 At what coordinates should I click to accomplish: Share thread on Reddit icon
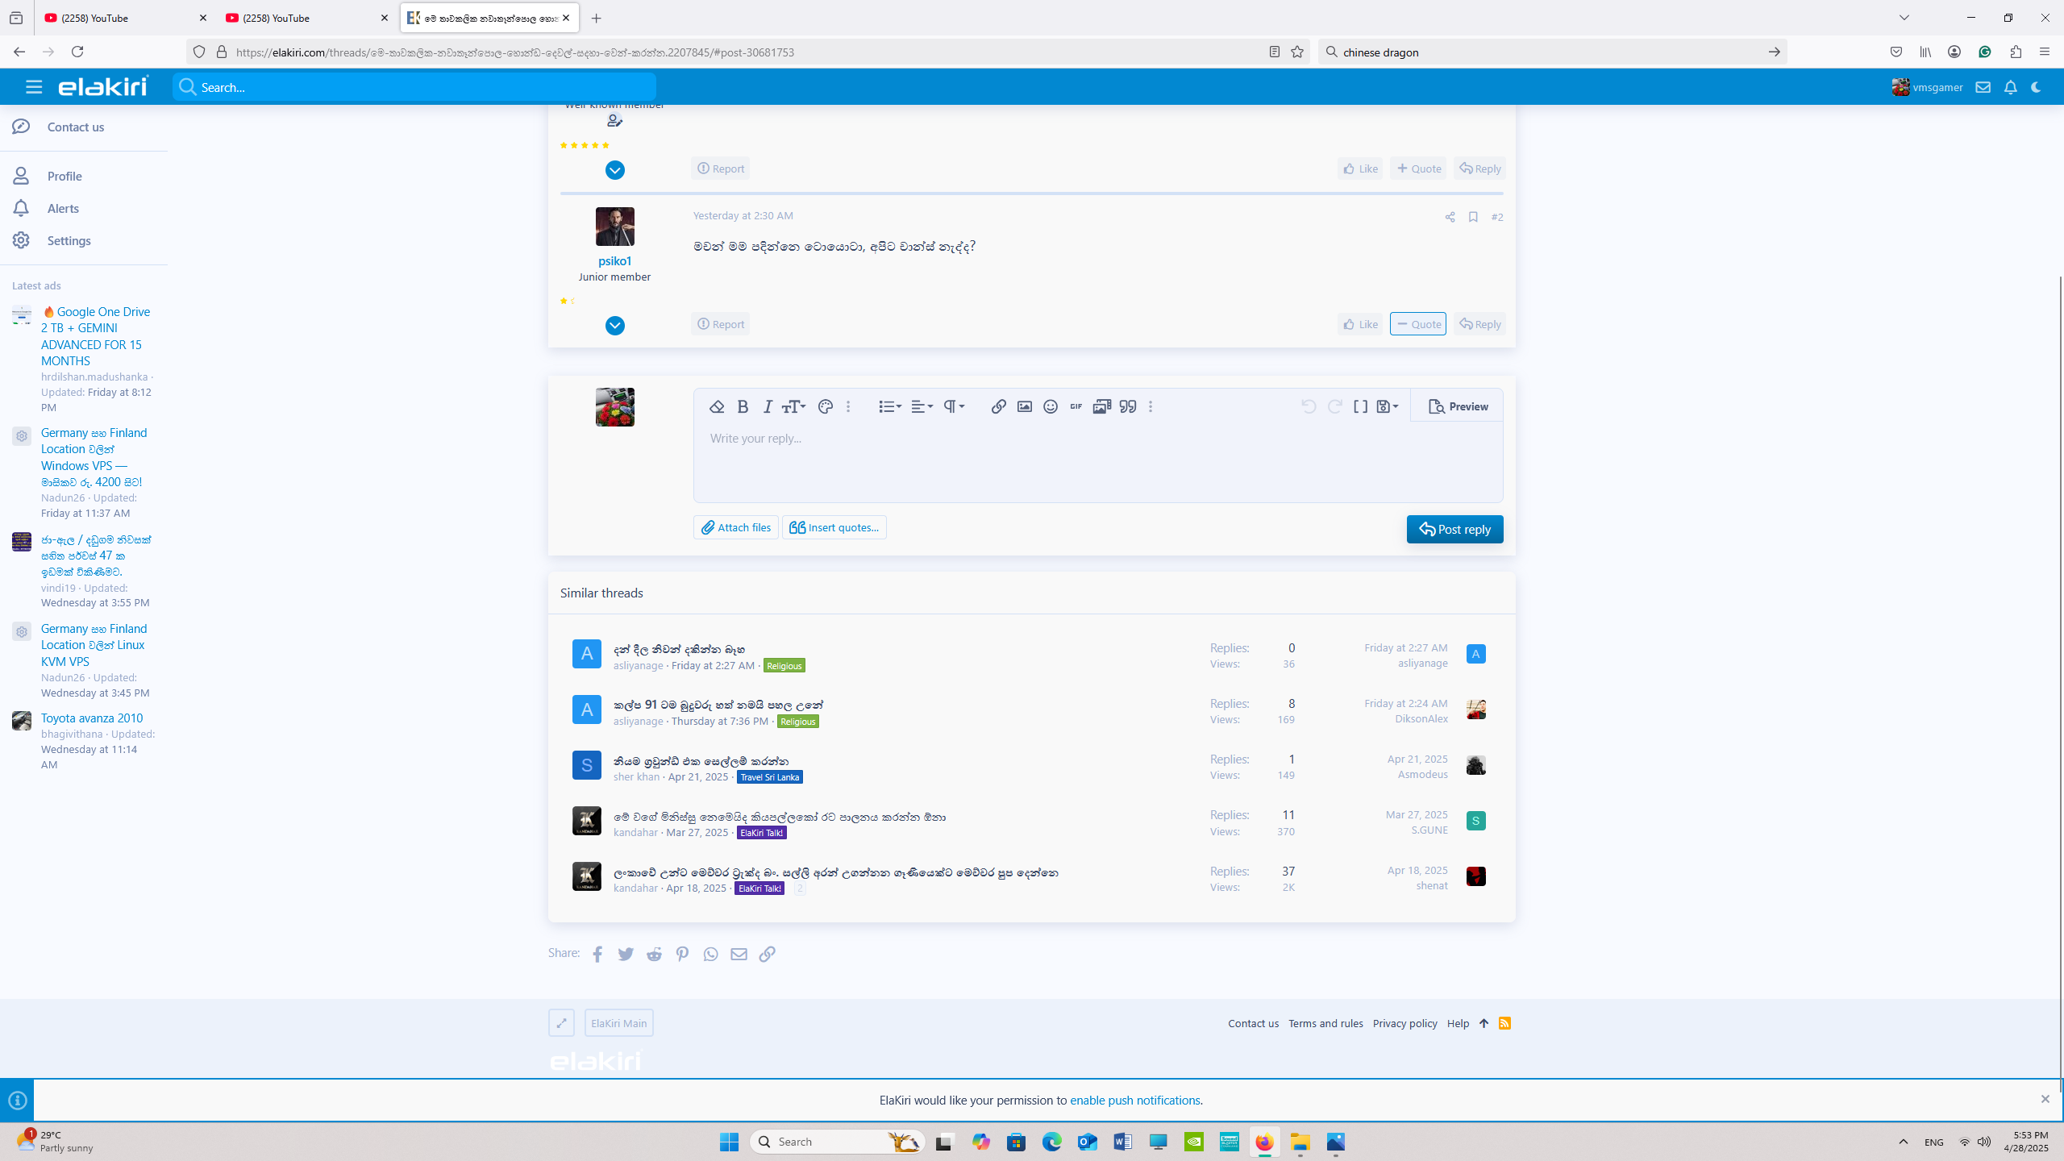click(654, 954)
